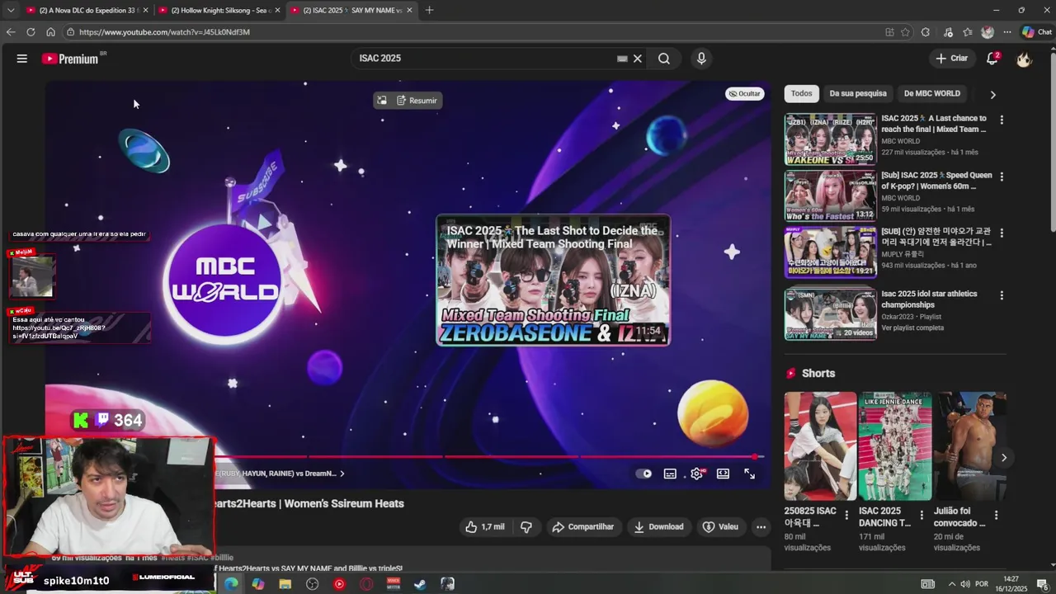This screenshot has height=594, width=1056.
Task: Open Edge browser profile avatar
Action: coord(988,32)
